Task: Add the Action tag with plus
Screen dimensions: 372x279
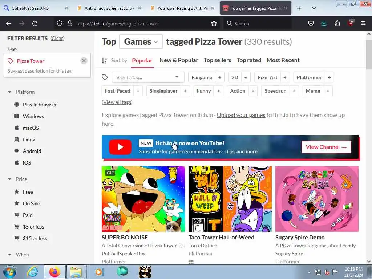Action: click(253, 91)
